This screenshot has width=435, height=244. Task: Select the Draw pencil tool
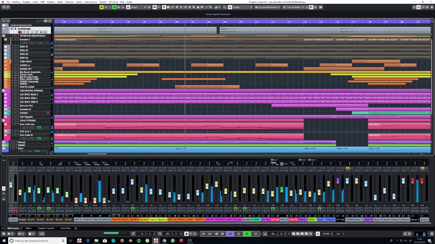click(172, 7)
